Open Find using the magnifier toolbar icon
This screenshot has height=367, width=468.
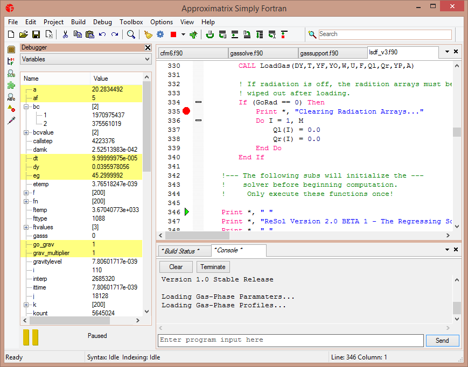coord(131,34)
